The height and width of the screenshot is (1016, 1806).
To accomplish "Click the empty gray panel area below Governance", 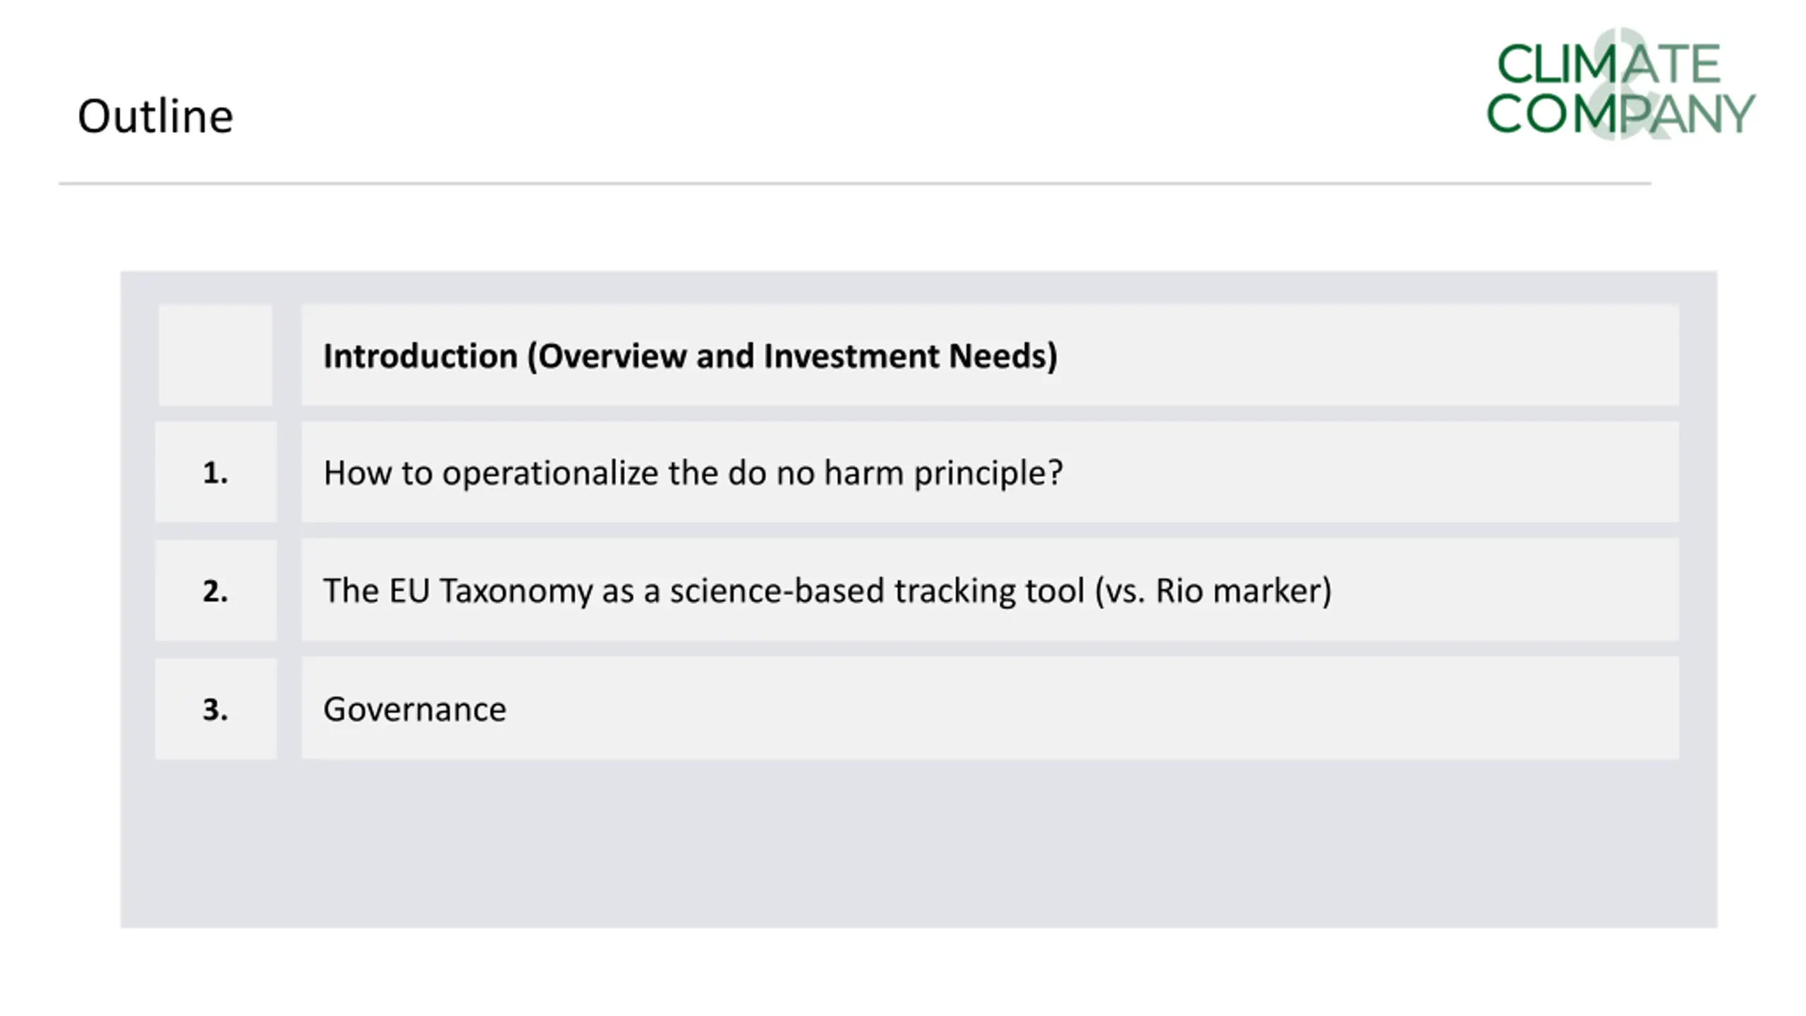I will [919, 843].
